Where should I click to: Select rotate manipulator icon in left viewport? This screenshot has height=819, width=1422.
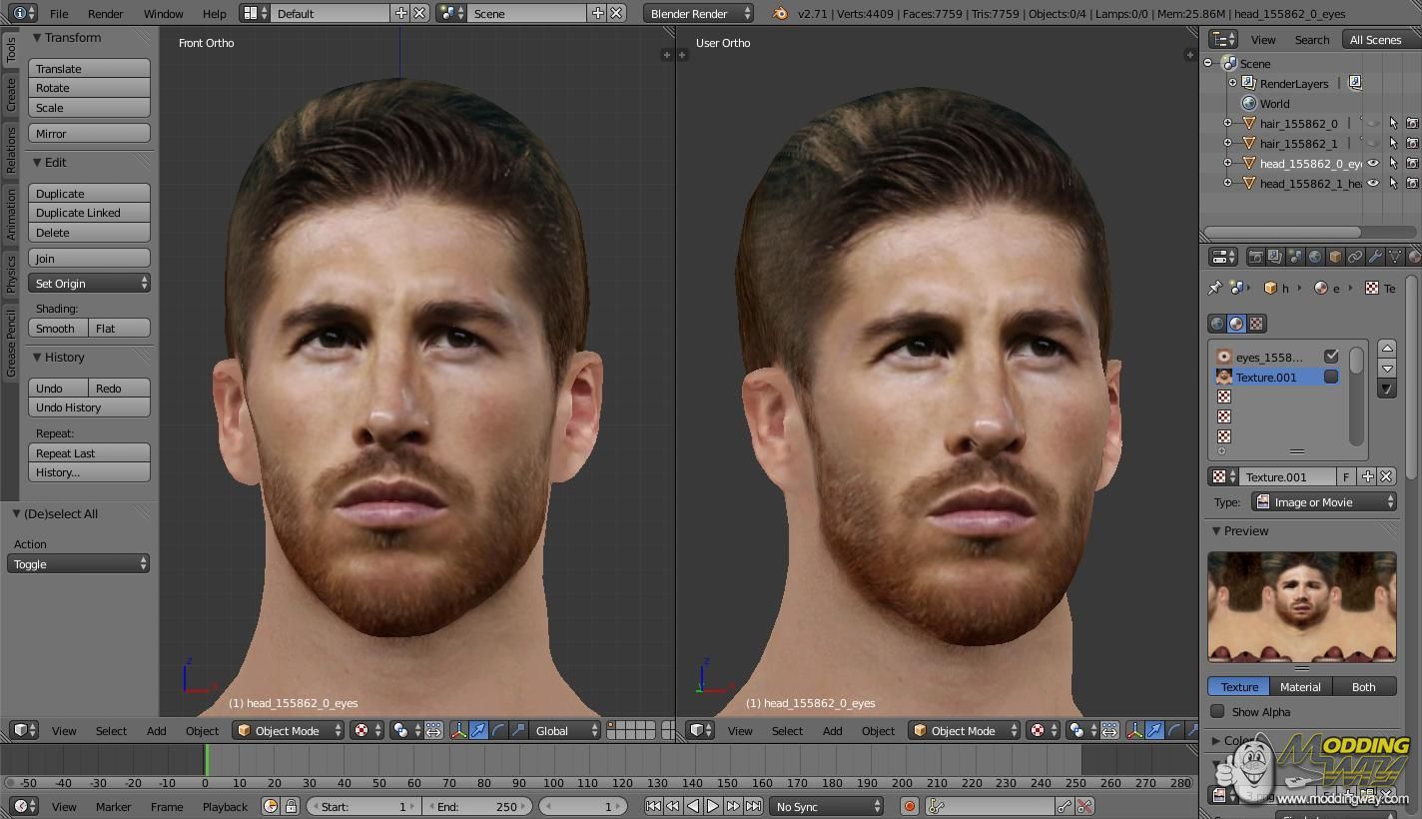point(498,731)
